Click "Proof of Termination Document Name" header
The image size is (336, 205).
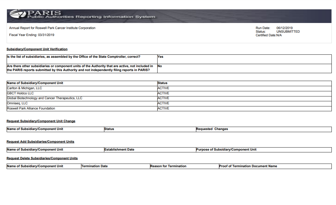(248, 166)
